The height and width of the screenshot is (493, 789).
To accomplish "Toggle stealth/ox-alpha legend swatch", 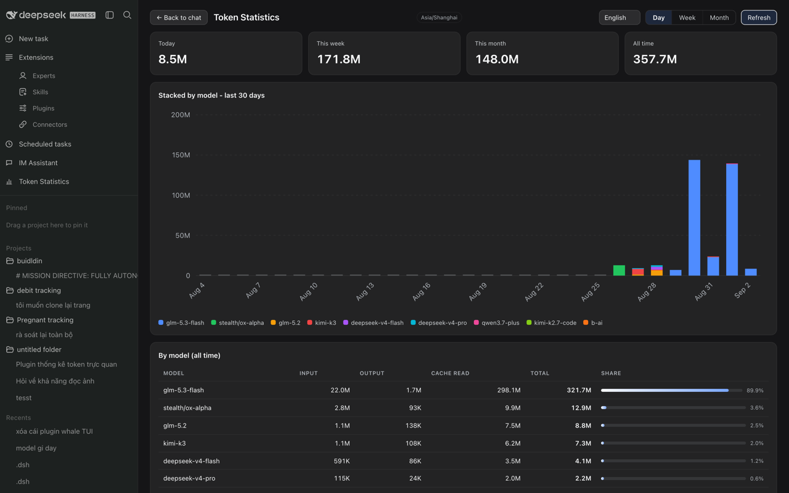I will pos(214,322).
